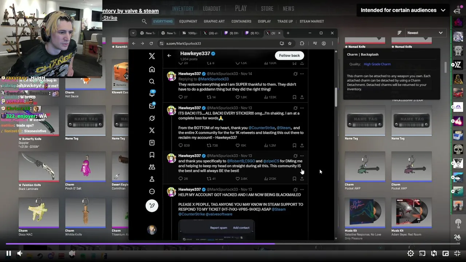Open the profile person icon in X sidebar
Screen dimensions: 466x262
click(x=152, y=179)
